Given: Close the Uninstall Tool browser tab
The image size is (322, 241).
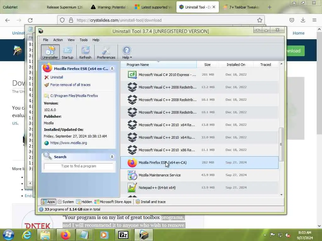Looking at the screenshot, I should [x=214, y=7].
